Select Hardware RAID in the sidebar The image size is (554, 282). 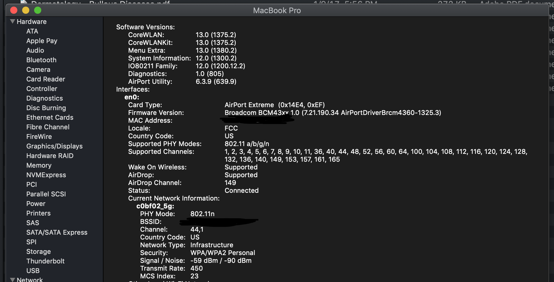50,156
